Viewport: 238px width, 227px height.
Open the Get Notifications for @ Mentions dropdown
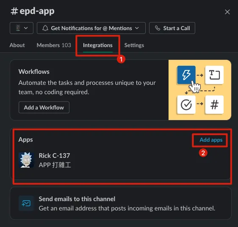click(91, 28)
